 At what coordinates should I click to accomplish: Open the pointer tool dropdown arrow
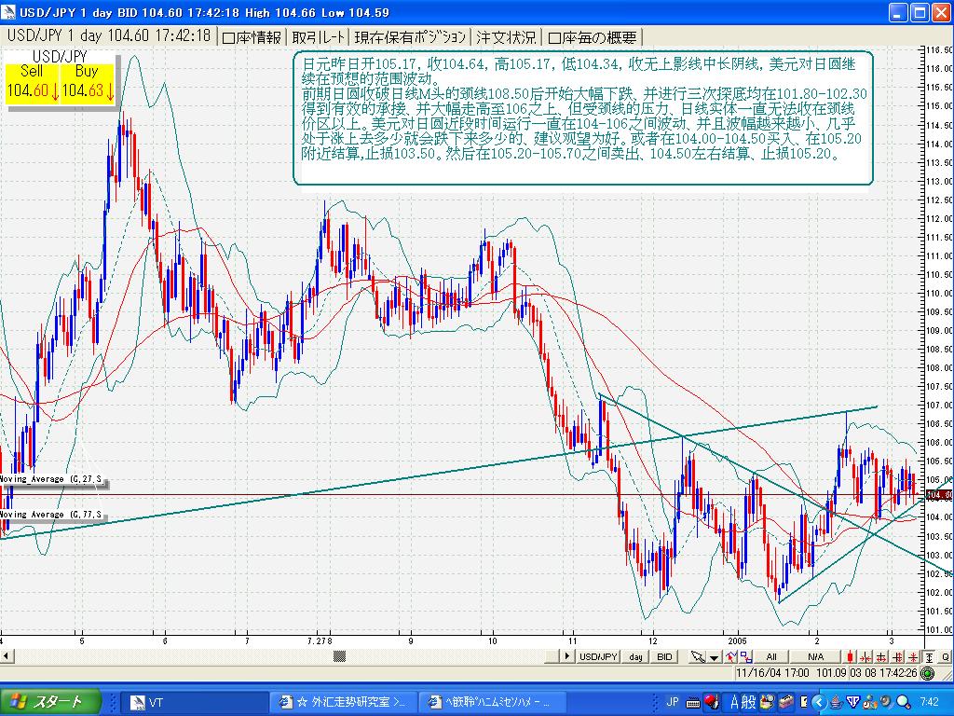[x=713, y=657]
